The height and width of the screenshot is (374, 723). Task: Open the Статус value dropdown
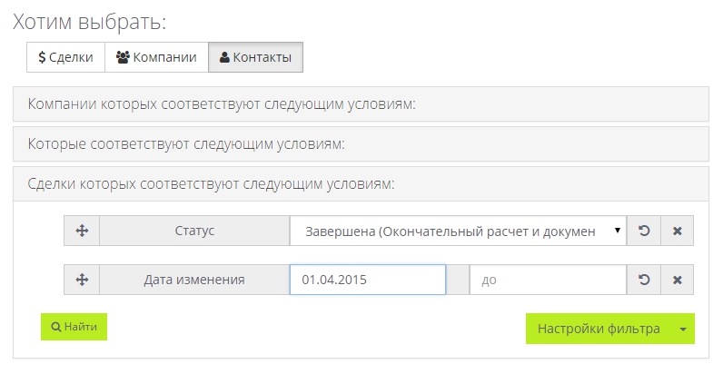[459, 231]
